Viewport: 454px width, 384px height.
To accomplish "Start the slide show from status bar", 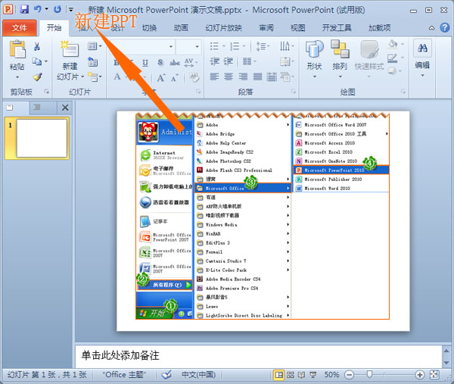I will (313, 375).
